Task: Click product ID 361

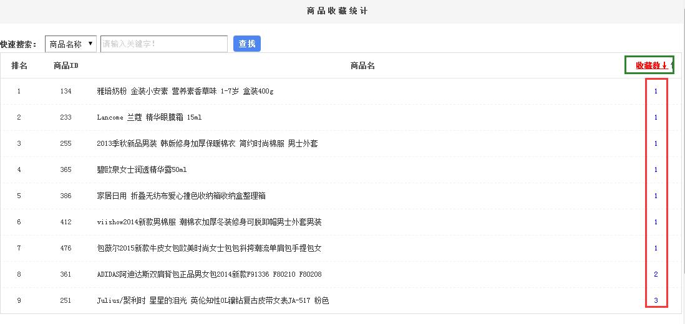Action: coord(66,274)
